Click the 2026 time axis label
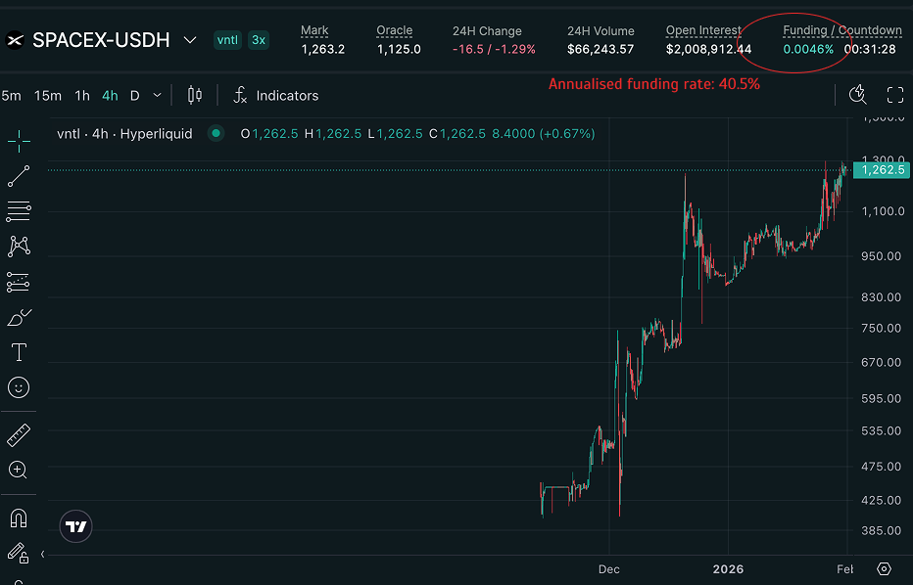Image resolution: width=913 pixels, height=585 pixels. (x=728, y=569)
